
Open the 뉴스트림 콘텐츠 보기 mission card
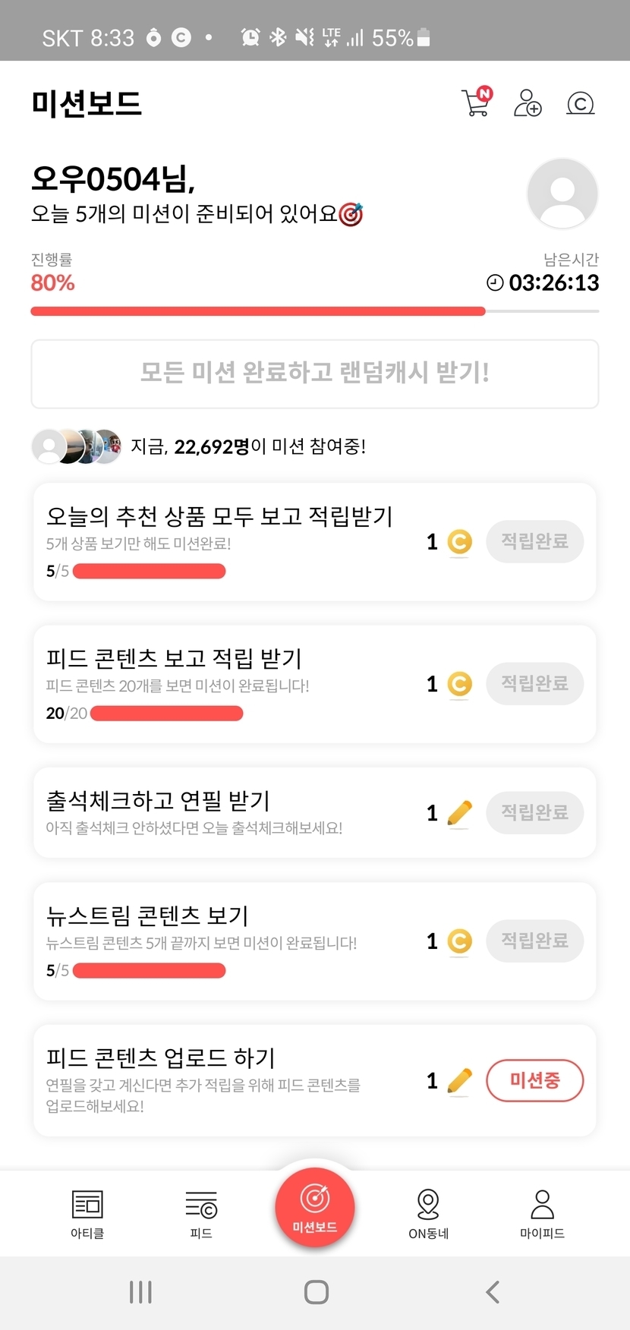coord(228,941)
